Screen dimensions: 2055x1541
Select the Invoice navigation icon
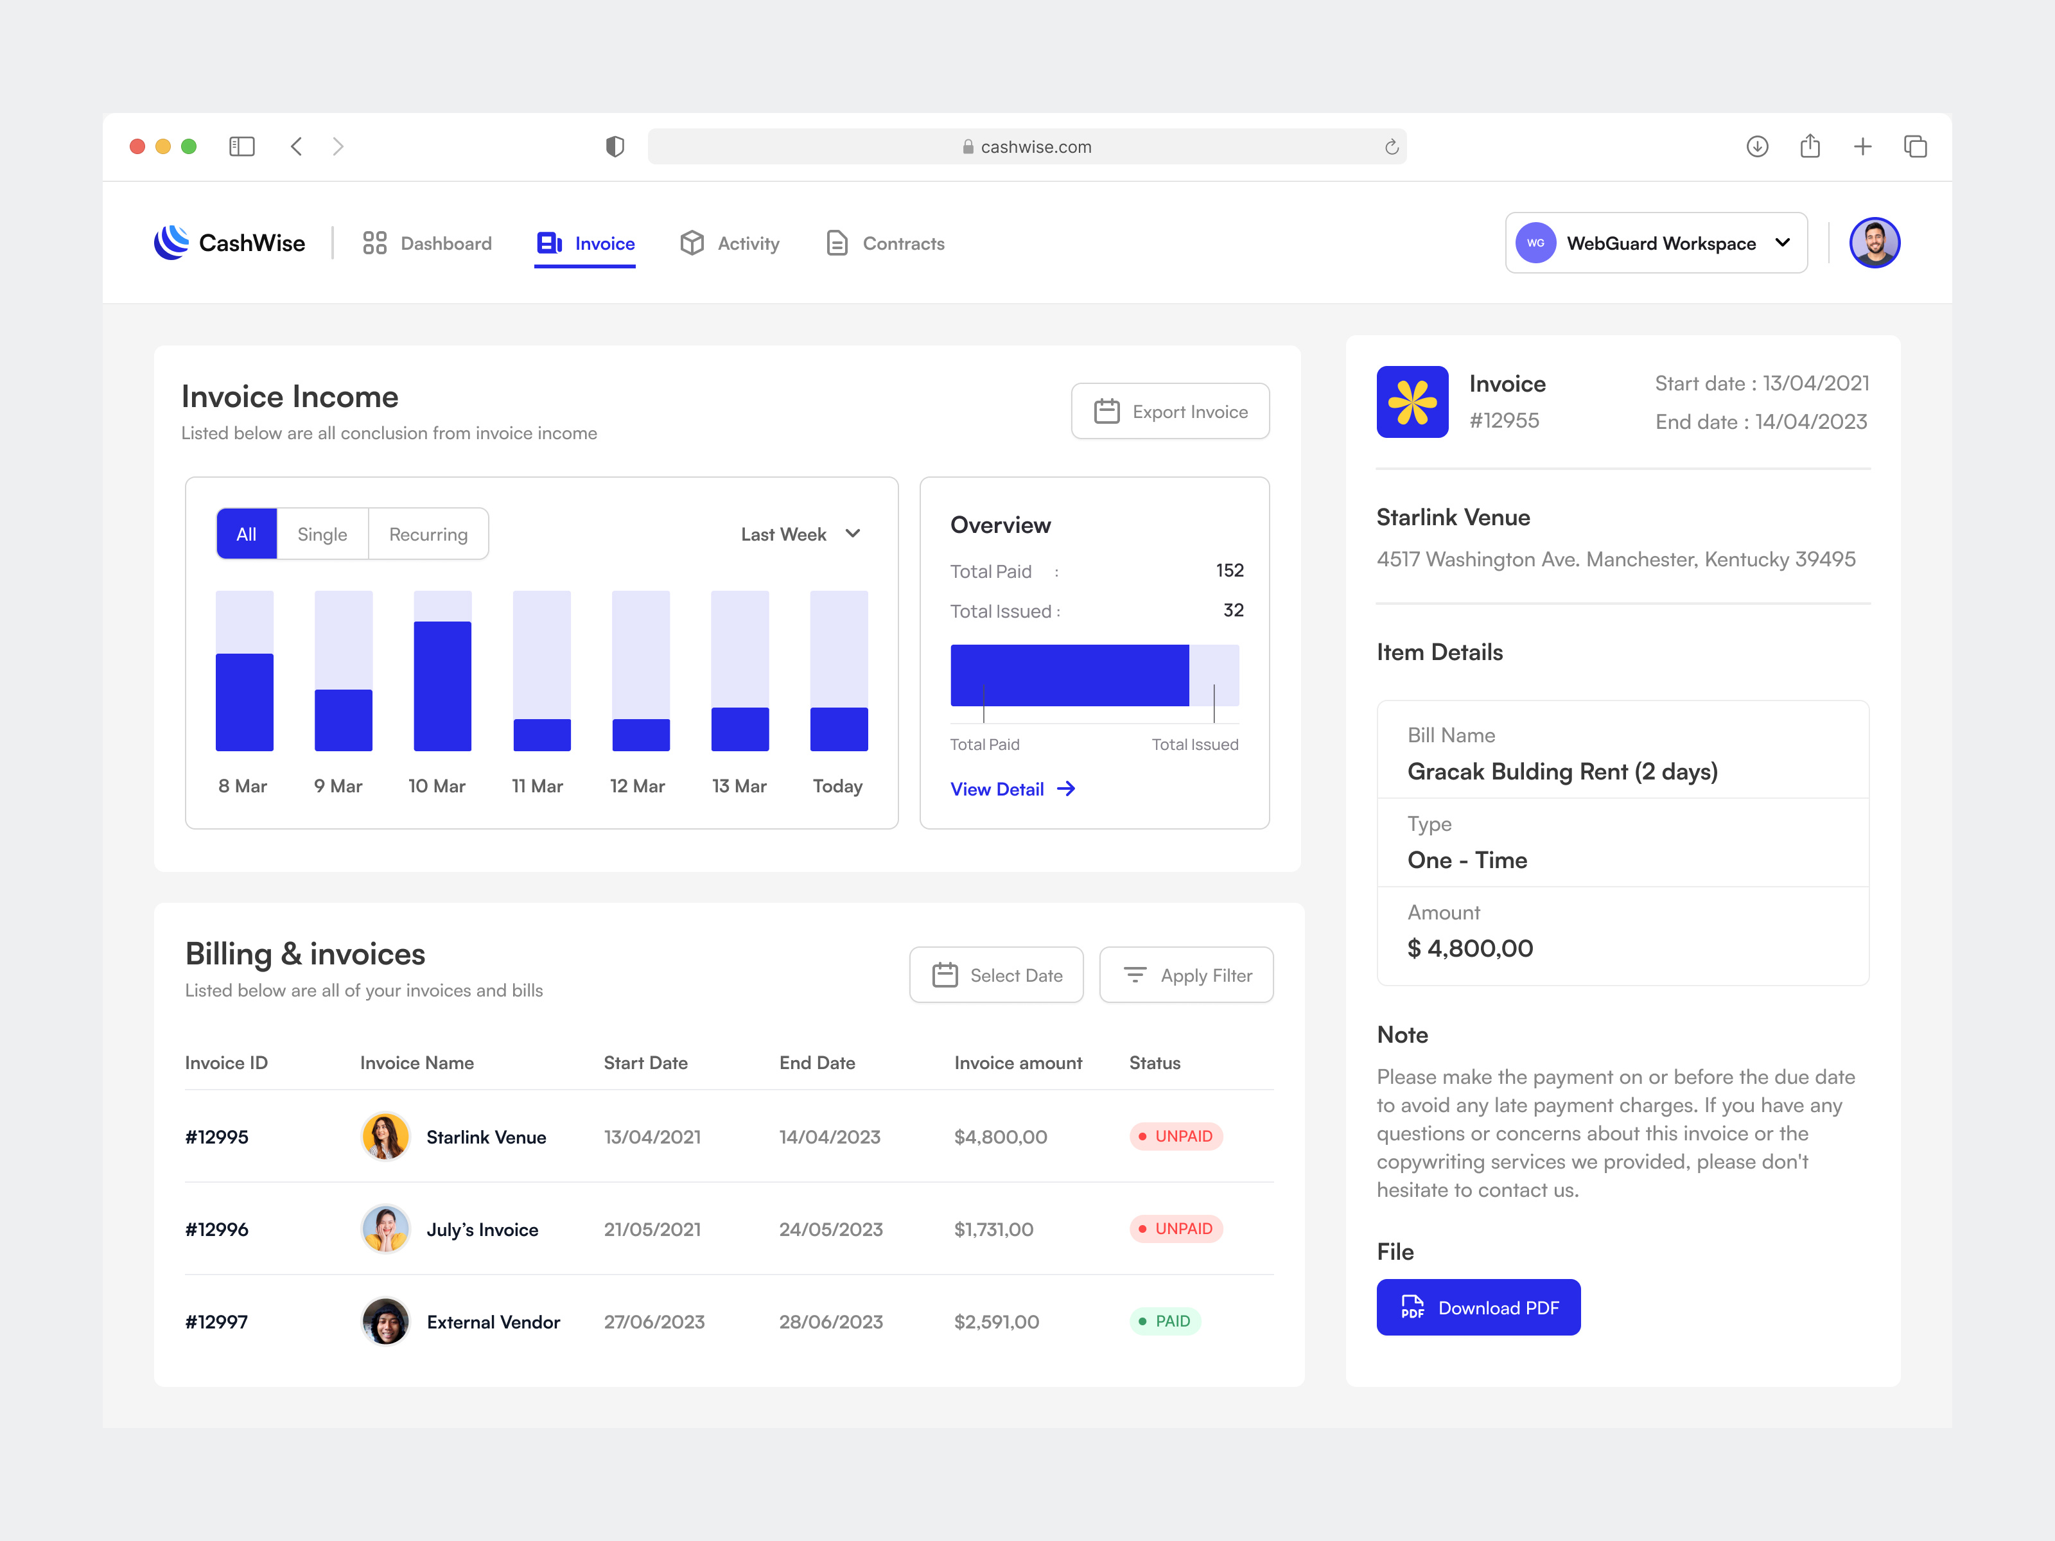click(x=548, y=243)
